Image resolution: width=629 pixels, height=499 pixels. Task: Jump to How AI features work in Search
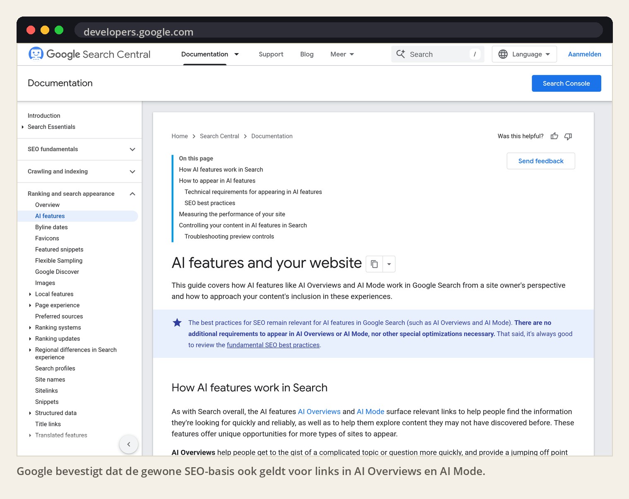221,170
